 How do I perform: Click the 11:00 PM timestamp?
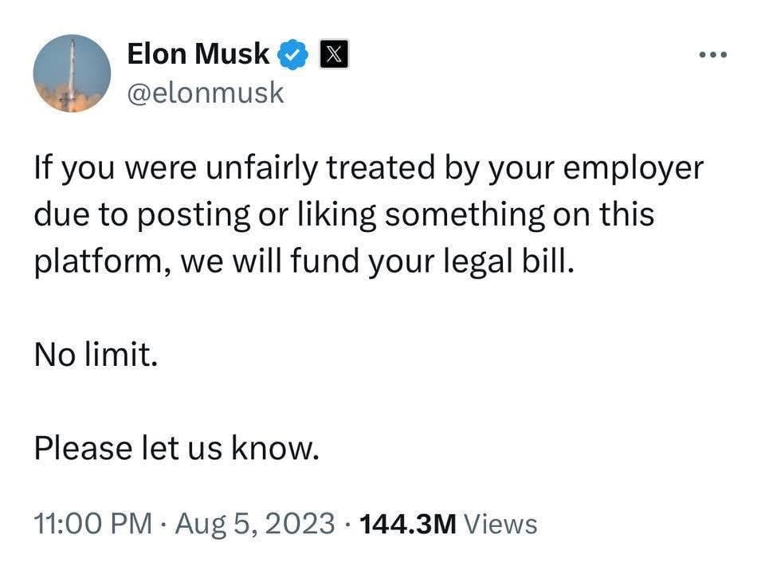93,524
